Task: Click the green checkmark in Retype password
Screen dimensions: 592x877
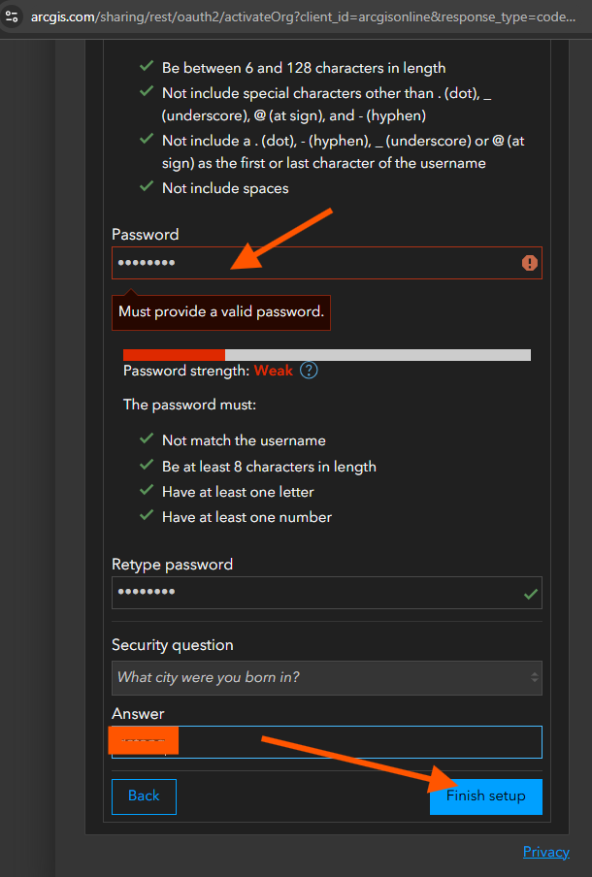Action: tap(531, 594)
